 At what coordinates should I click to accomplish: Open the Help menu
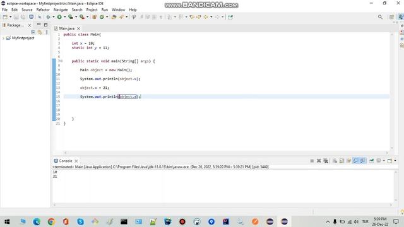click(133, 10)
